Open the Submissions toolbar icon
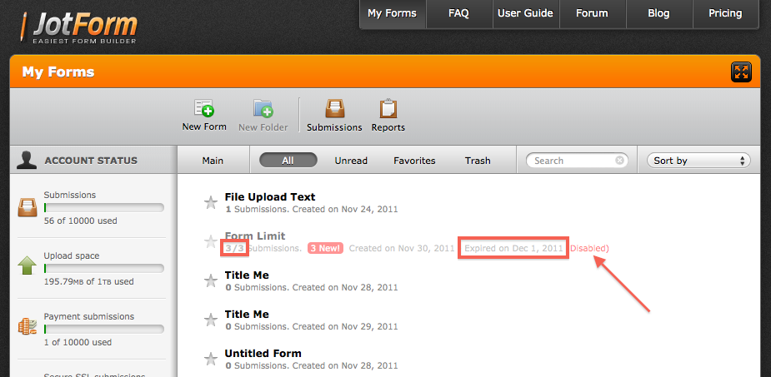Viewport: 771px width, 377px height. pos(334,109)
